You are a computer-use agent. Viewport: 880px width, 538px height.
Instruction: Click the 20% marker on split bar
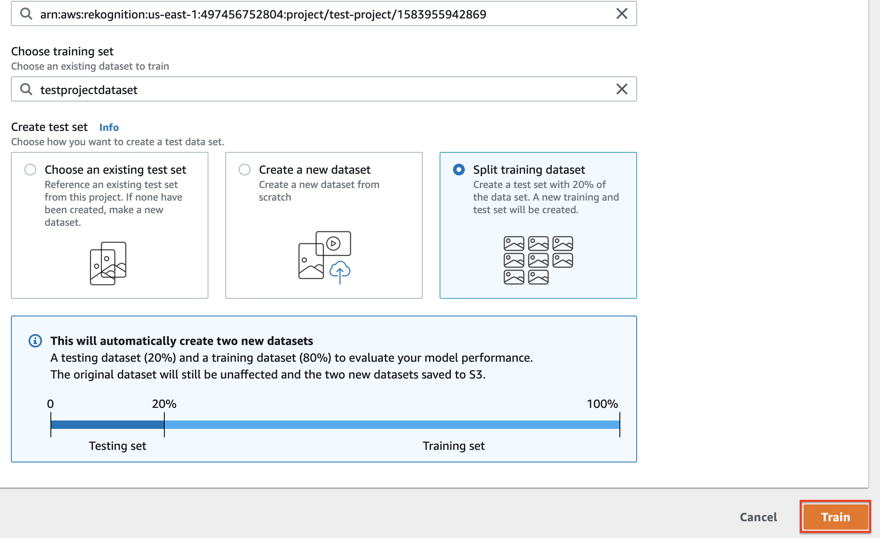point(164,425)
